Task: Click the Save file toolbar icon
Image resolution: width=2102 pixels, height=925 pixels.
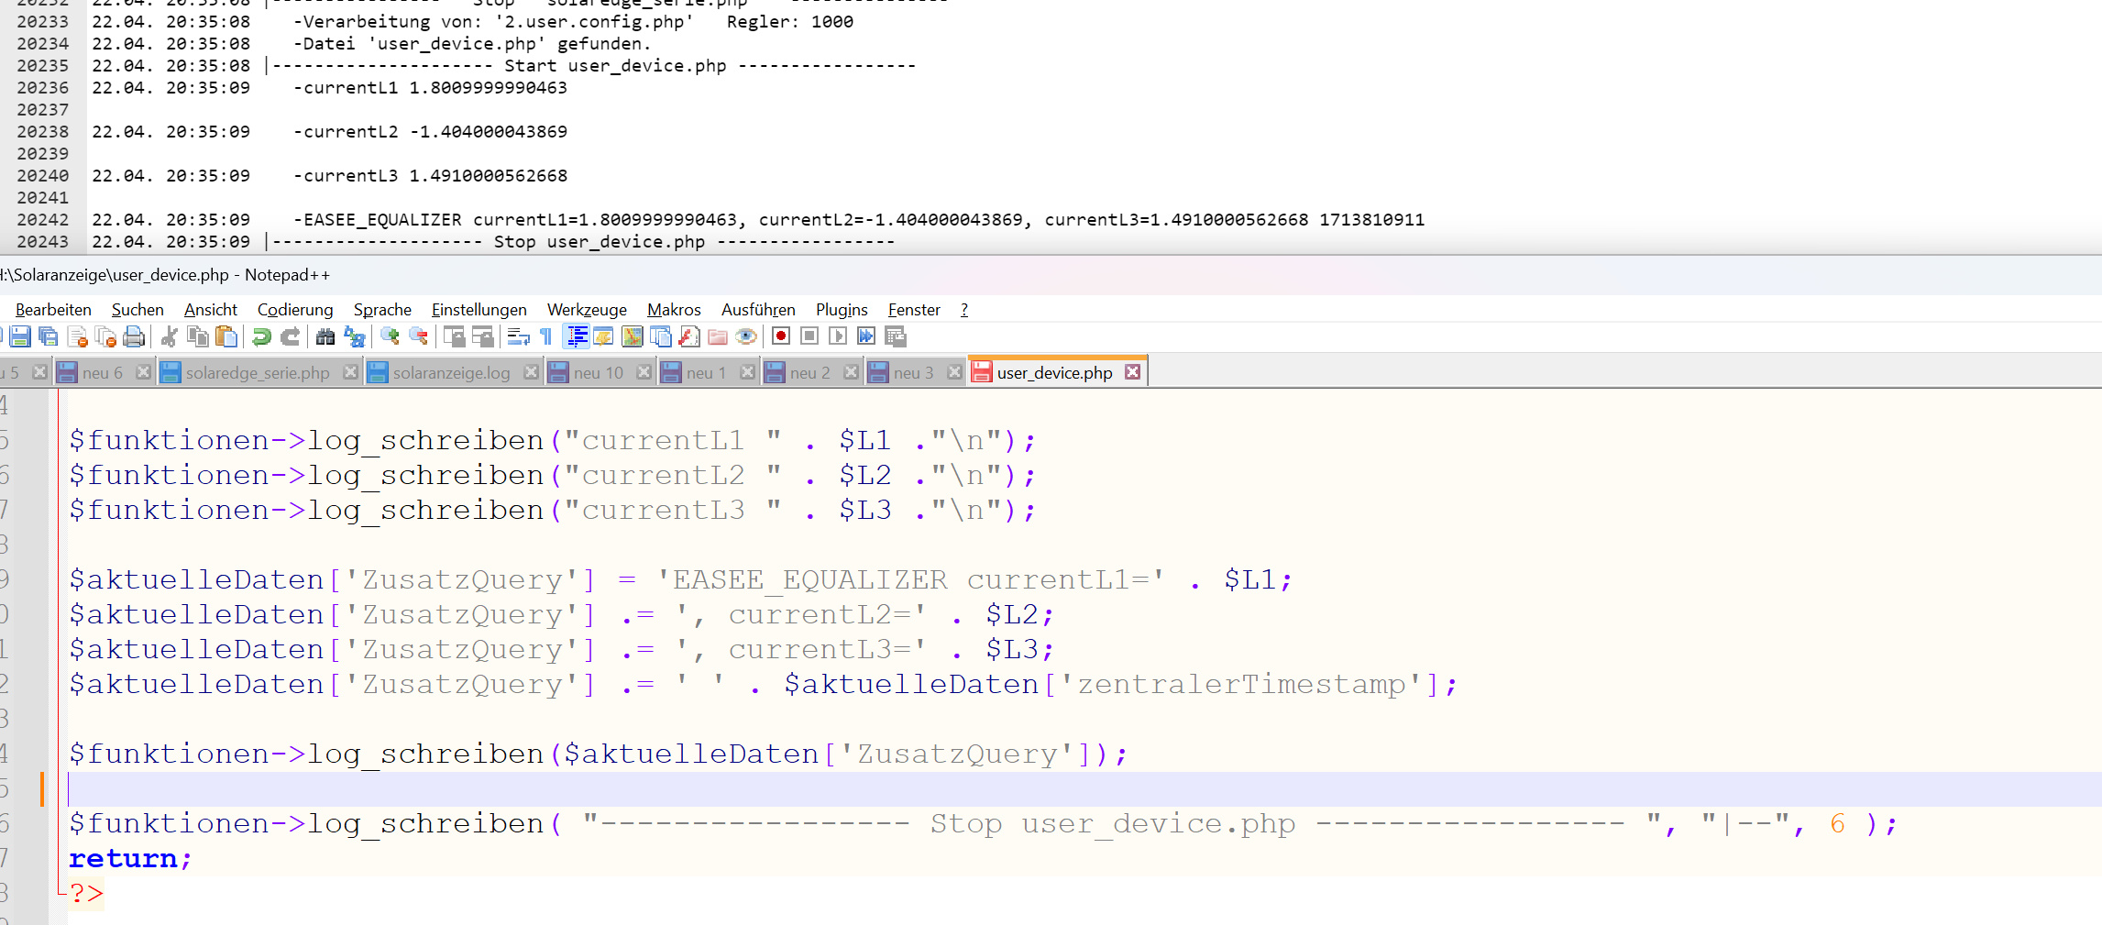Action: tap(20, 336)
